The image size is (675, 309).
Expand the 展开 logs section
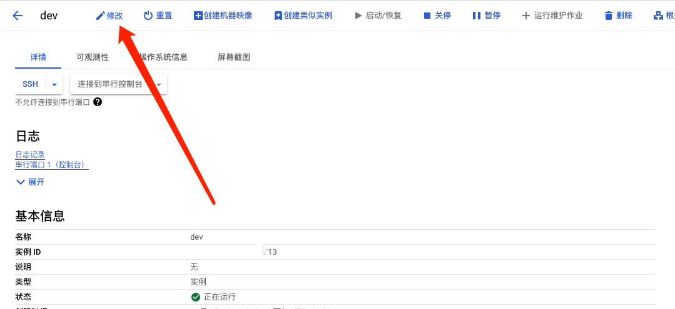tap(30, 182)
